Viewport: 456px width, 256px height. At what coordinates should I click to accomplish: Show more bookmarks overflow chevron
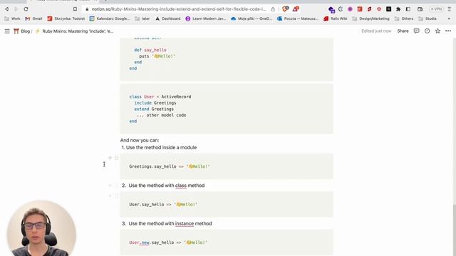449,18
